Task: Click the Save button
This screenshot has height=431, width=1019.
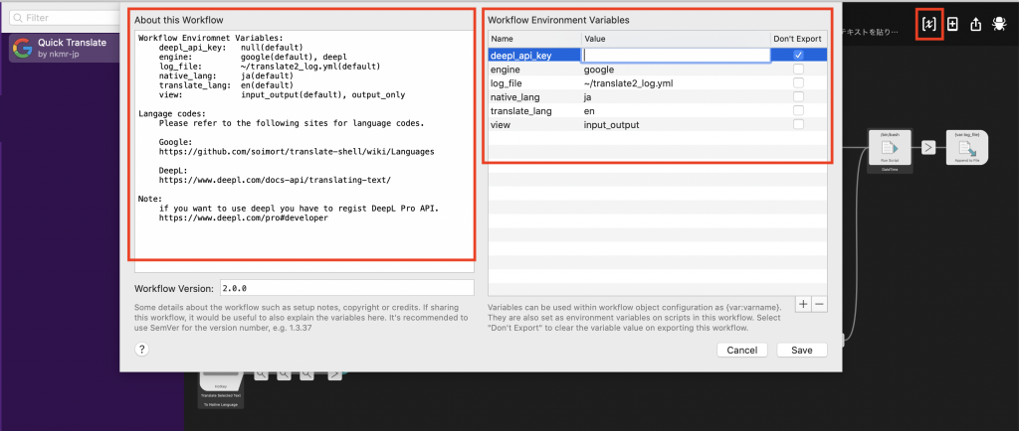Action: click(801, 350)
